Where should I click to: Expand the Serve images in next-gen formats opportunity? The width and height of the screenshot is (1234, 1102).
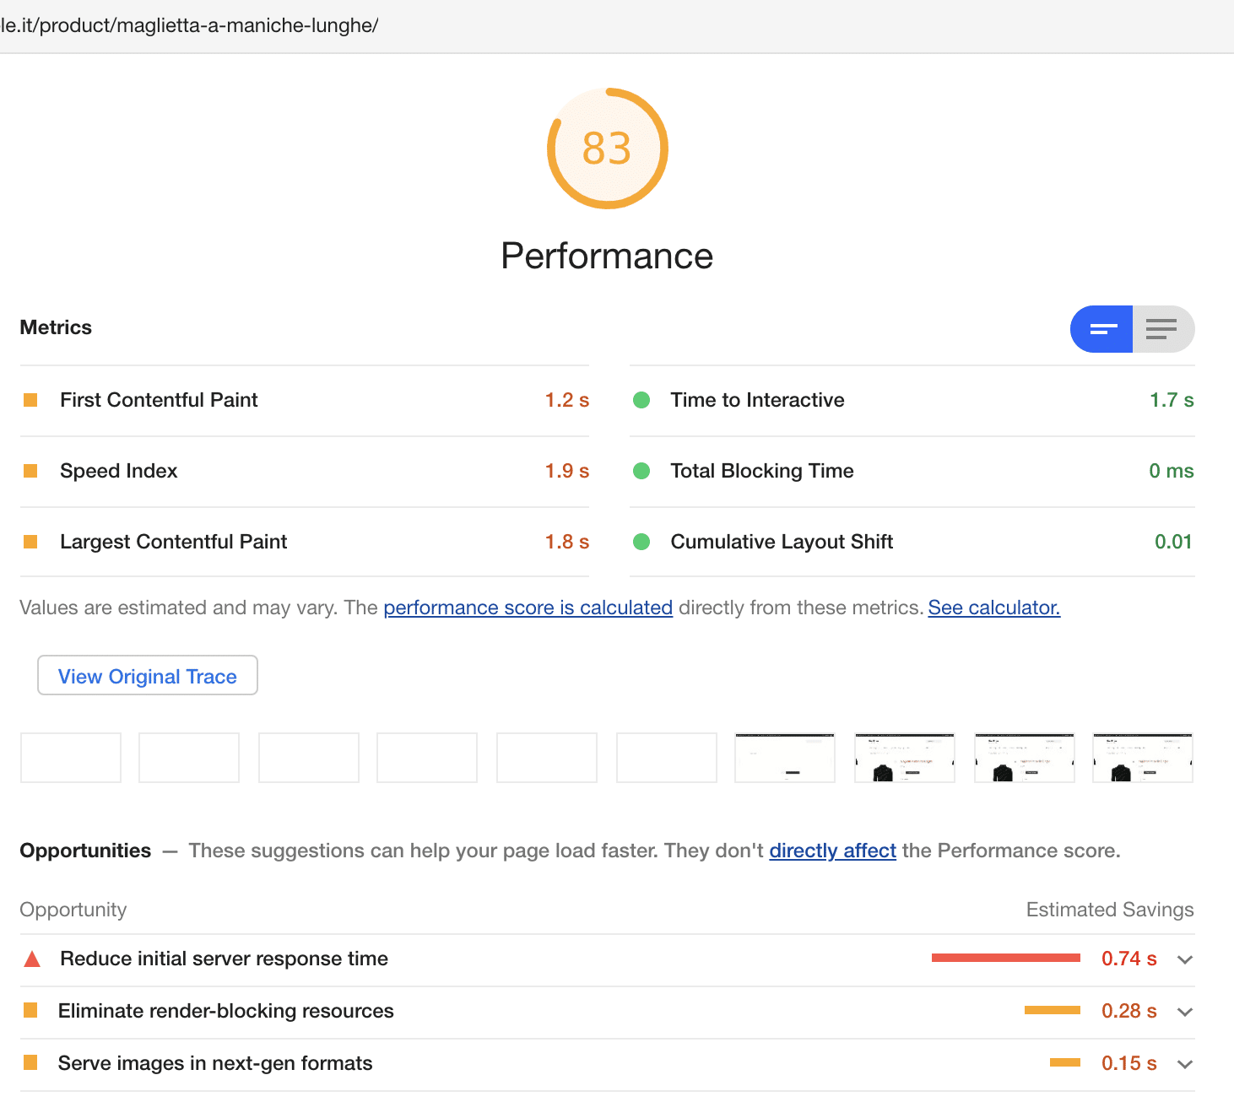pos(1184,1064)
